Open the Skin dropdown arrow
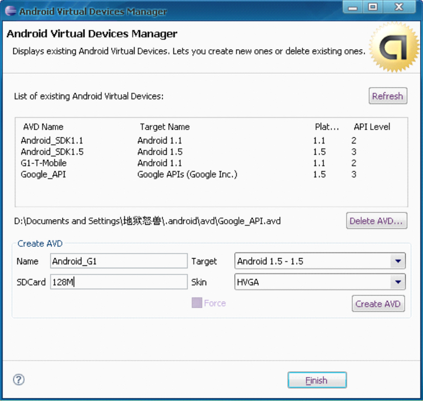This screenshot has height=401, width=423. tap(398, 282)
